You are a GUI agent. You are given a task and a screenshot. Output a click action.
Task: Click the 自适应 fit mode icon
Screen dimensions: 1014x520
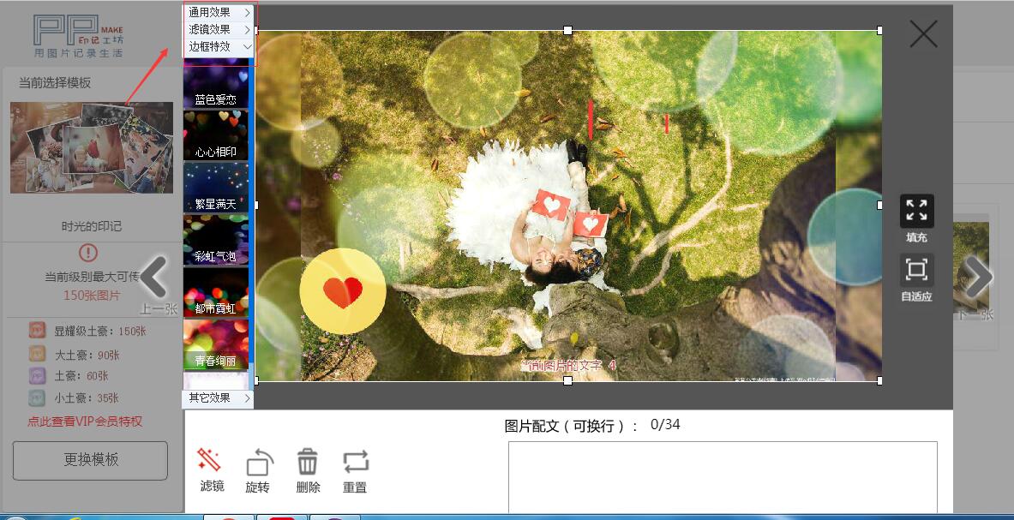(x=916, y=271)
